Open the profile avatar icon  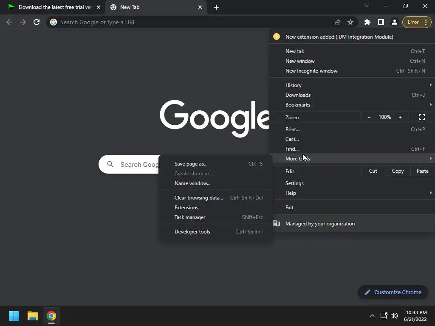[x=394, y=22]
